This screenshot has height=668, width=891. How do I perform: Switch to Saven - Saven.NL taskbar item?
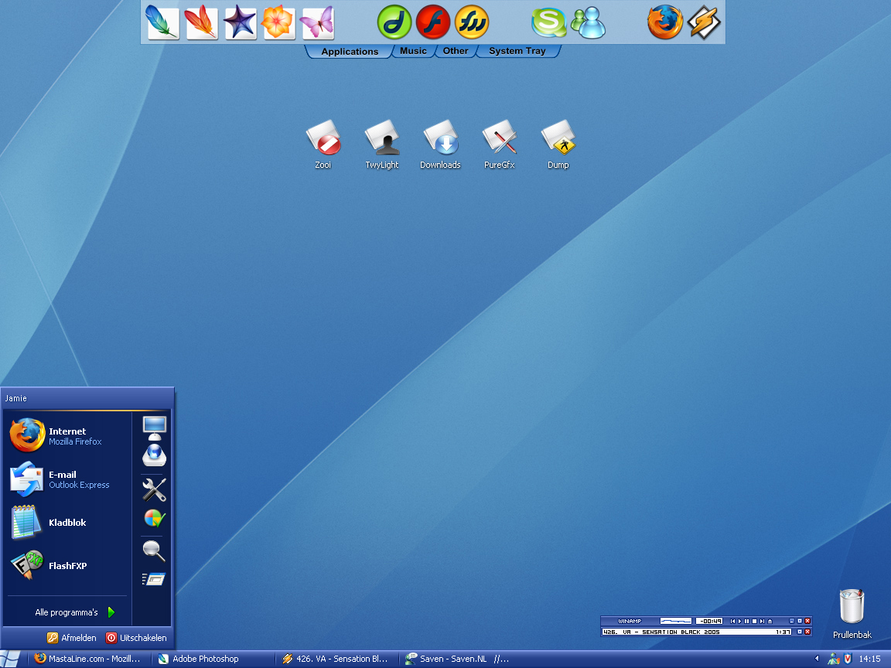[457, 659]
